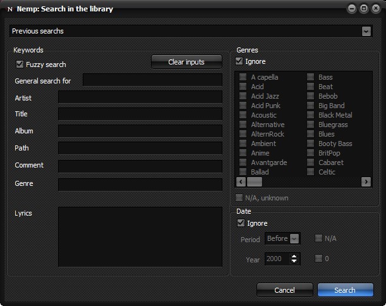Uncheck Ignore in the Date section
This screenshot has height=306, width=386.
click(x=241, y=223)
